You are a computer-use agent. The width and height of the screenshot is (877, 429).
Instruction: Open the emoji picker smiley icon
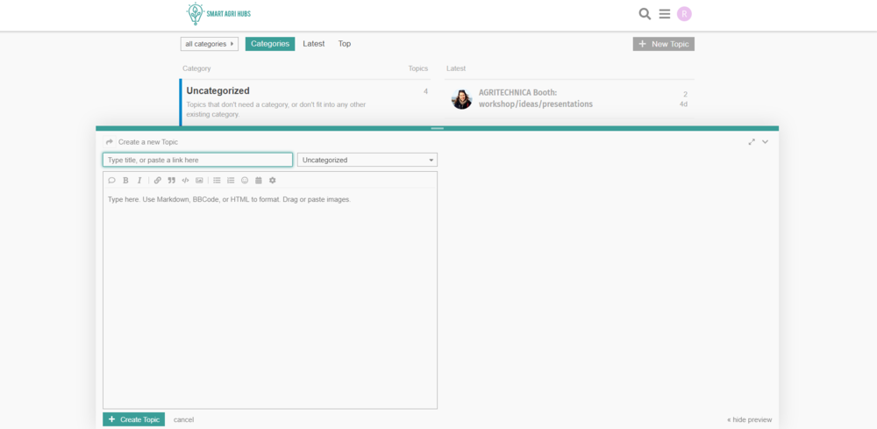(x=245, y=180)
